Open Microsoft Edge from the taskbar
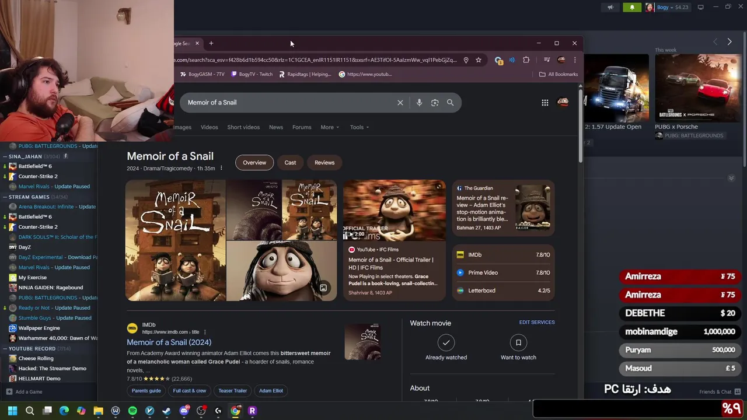This screenshot has width=747, height=420. click(x=64, y=411)
